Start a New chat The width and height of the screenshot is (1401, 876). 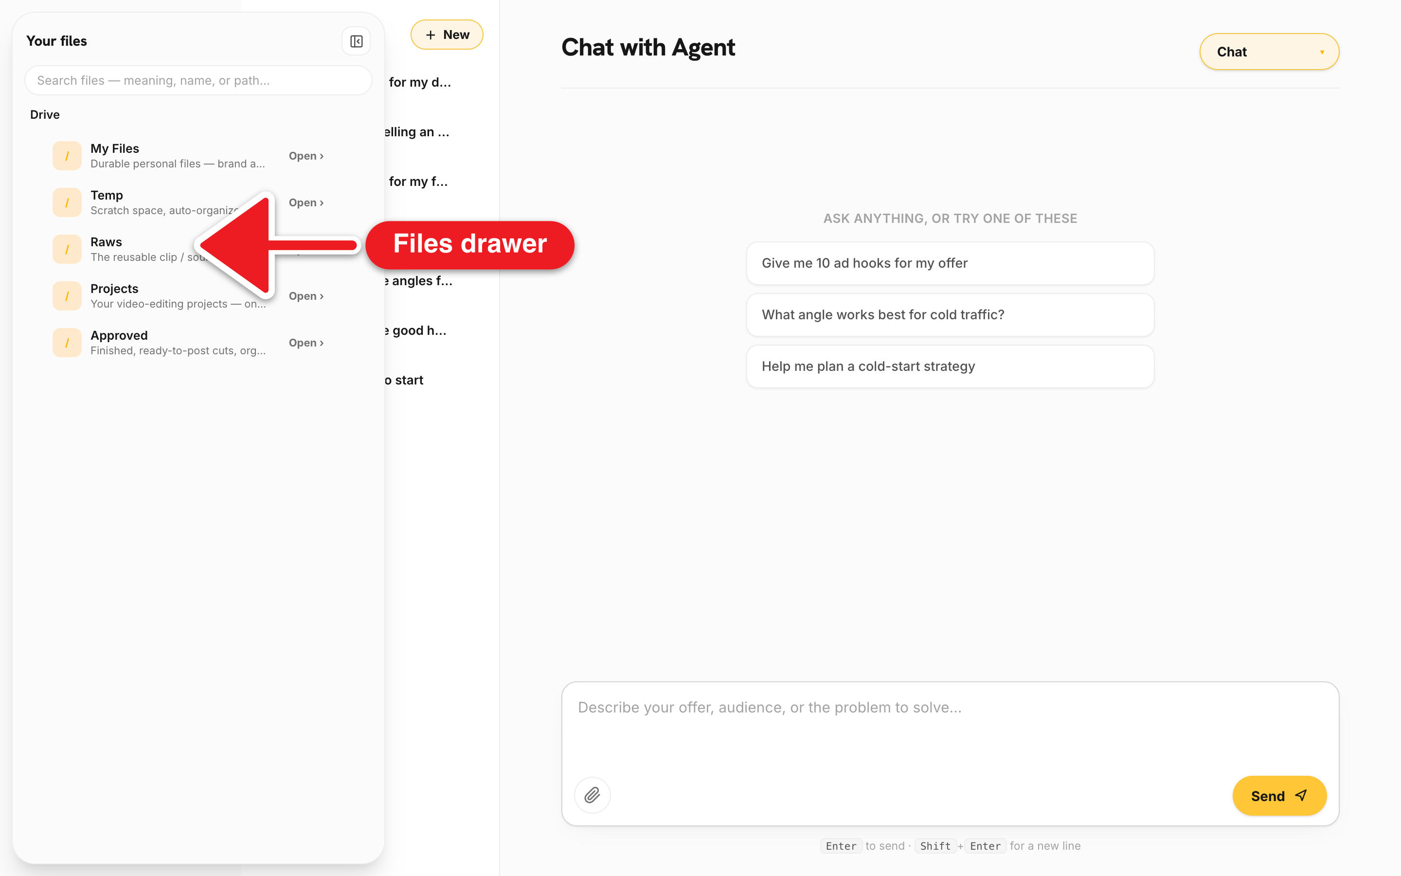447,35
